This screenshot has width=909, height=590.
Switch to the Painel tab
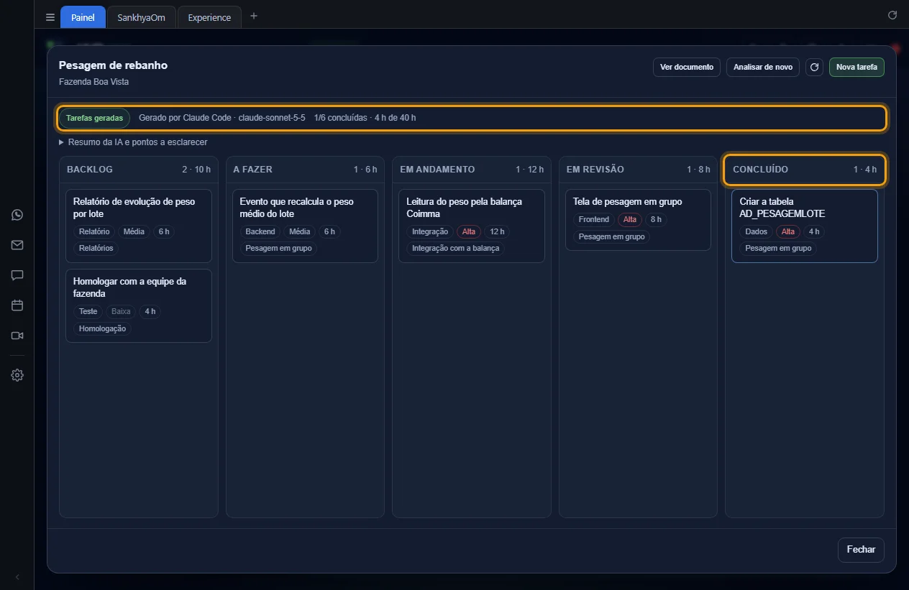(83, 17)
